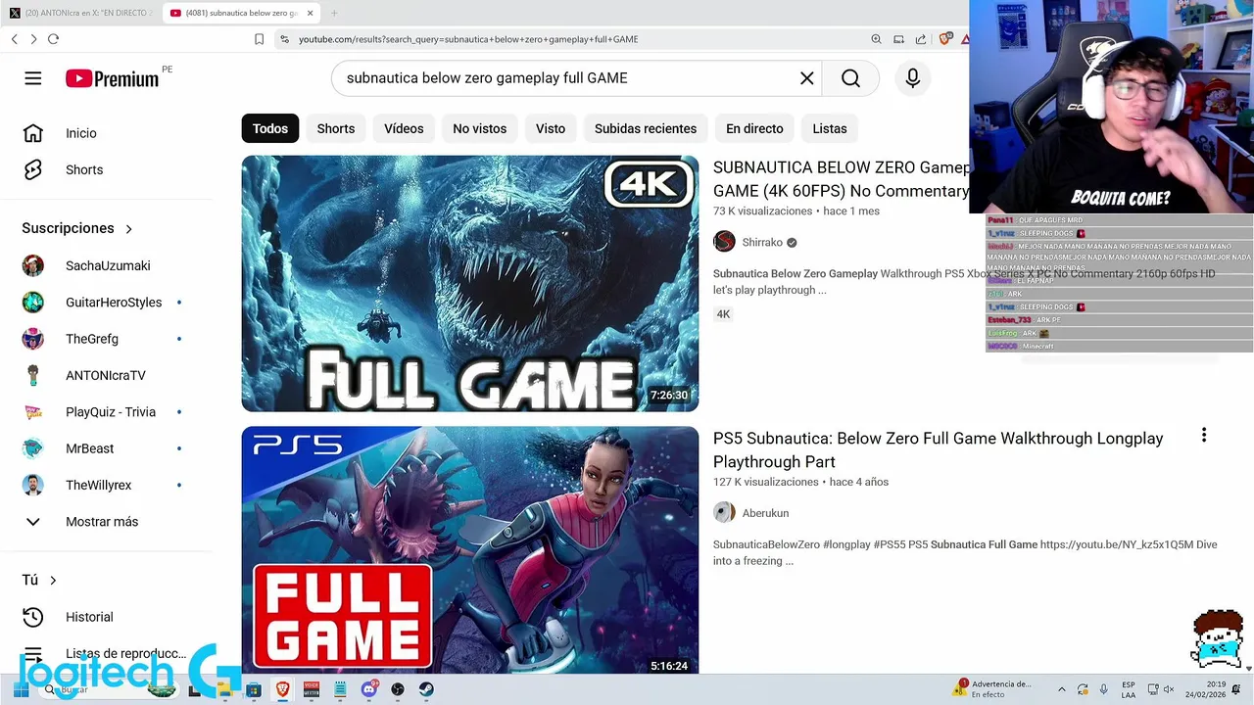Viewport: 1254px width, 705px height.
Task: Select the Listas filter chip
Action: [830, 128]
